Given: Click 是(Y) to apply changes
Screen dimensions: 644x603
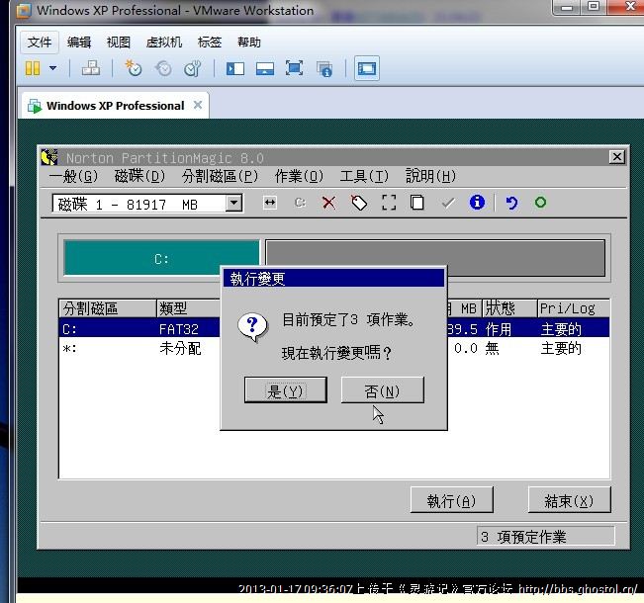Looking at the screenshot, I should (x=285, y=390).
